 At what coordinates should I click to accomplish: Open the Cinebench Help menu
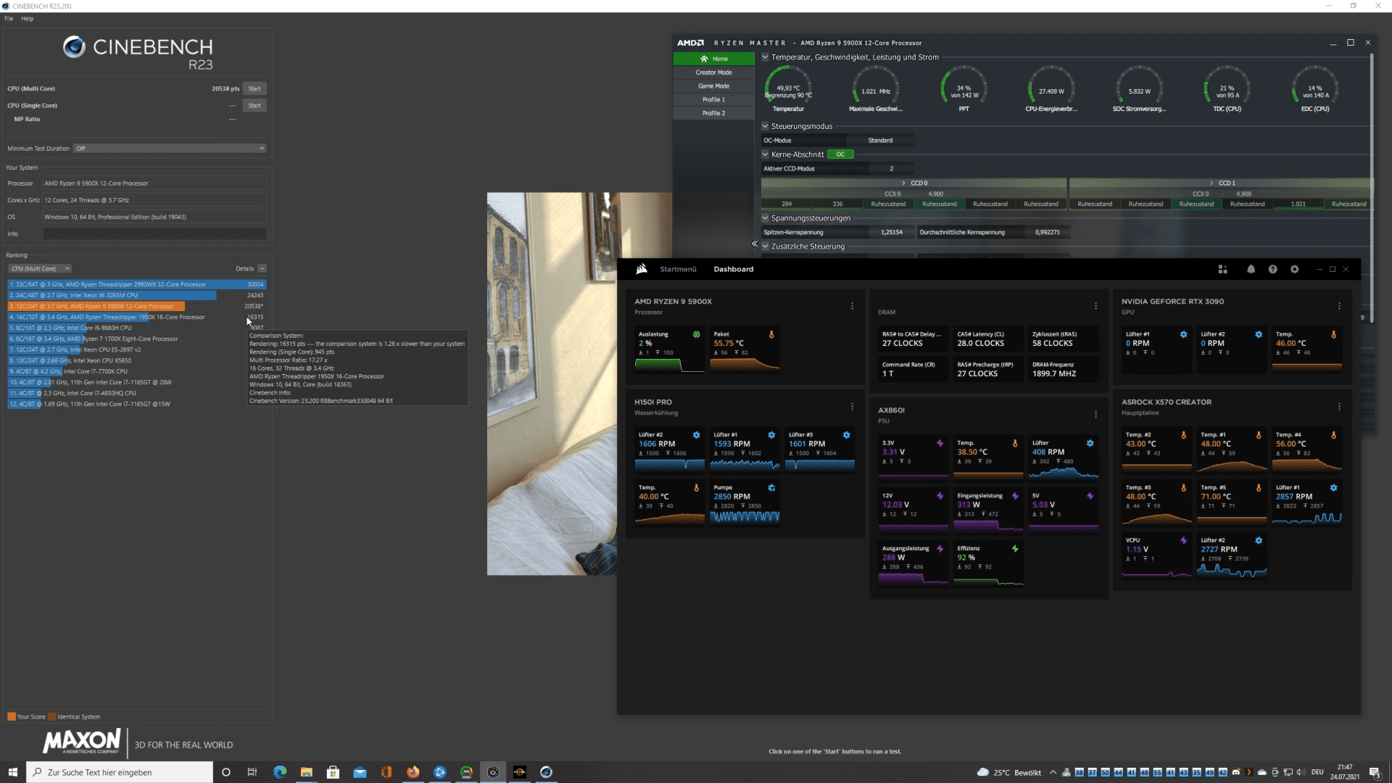pyautogui.click(x=28, y=19)
